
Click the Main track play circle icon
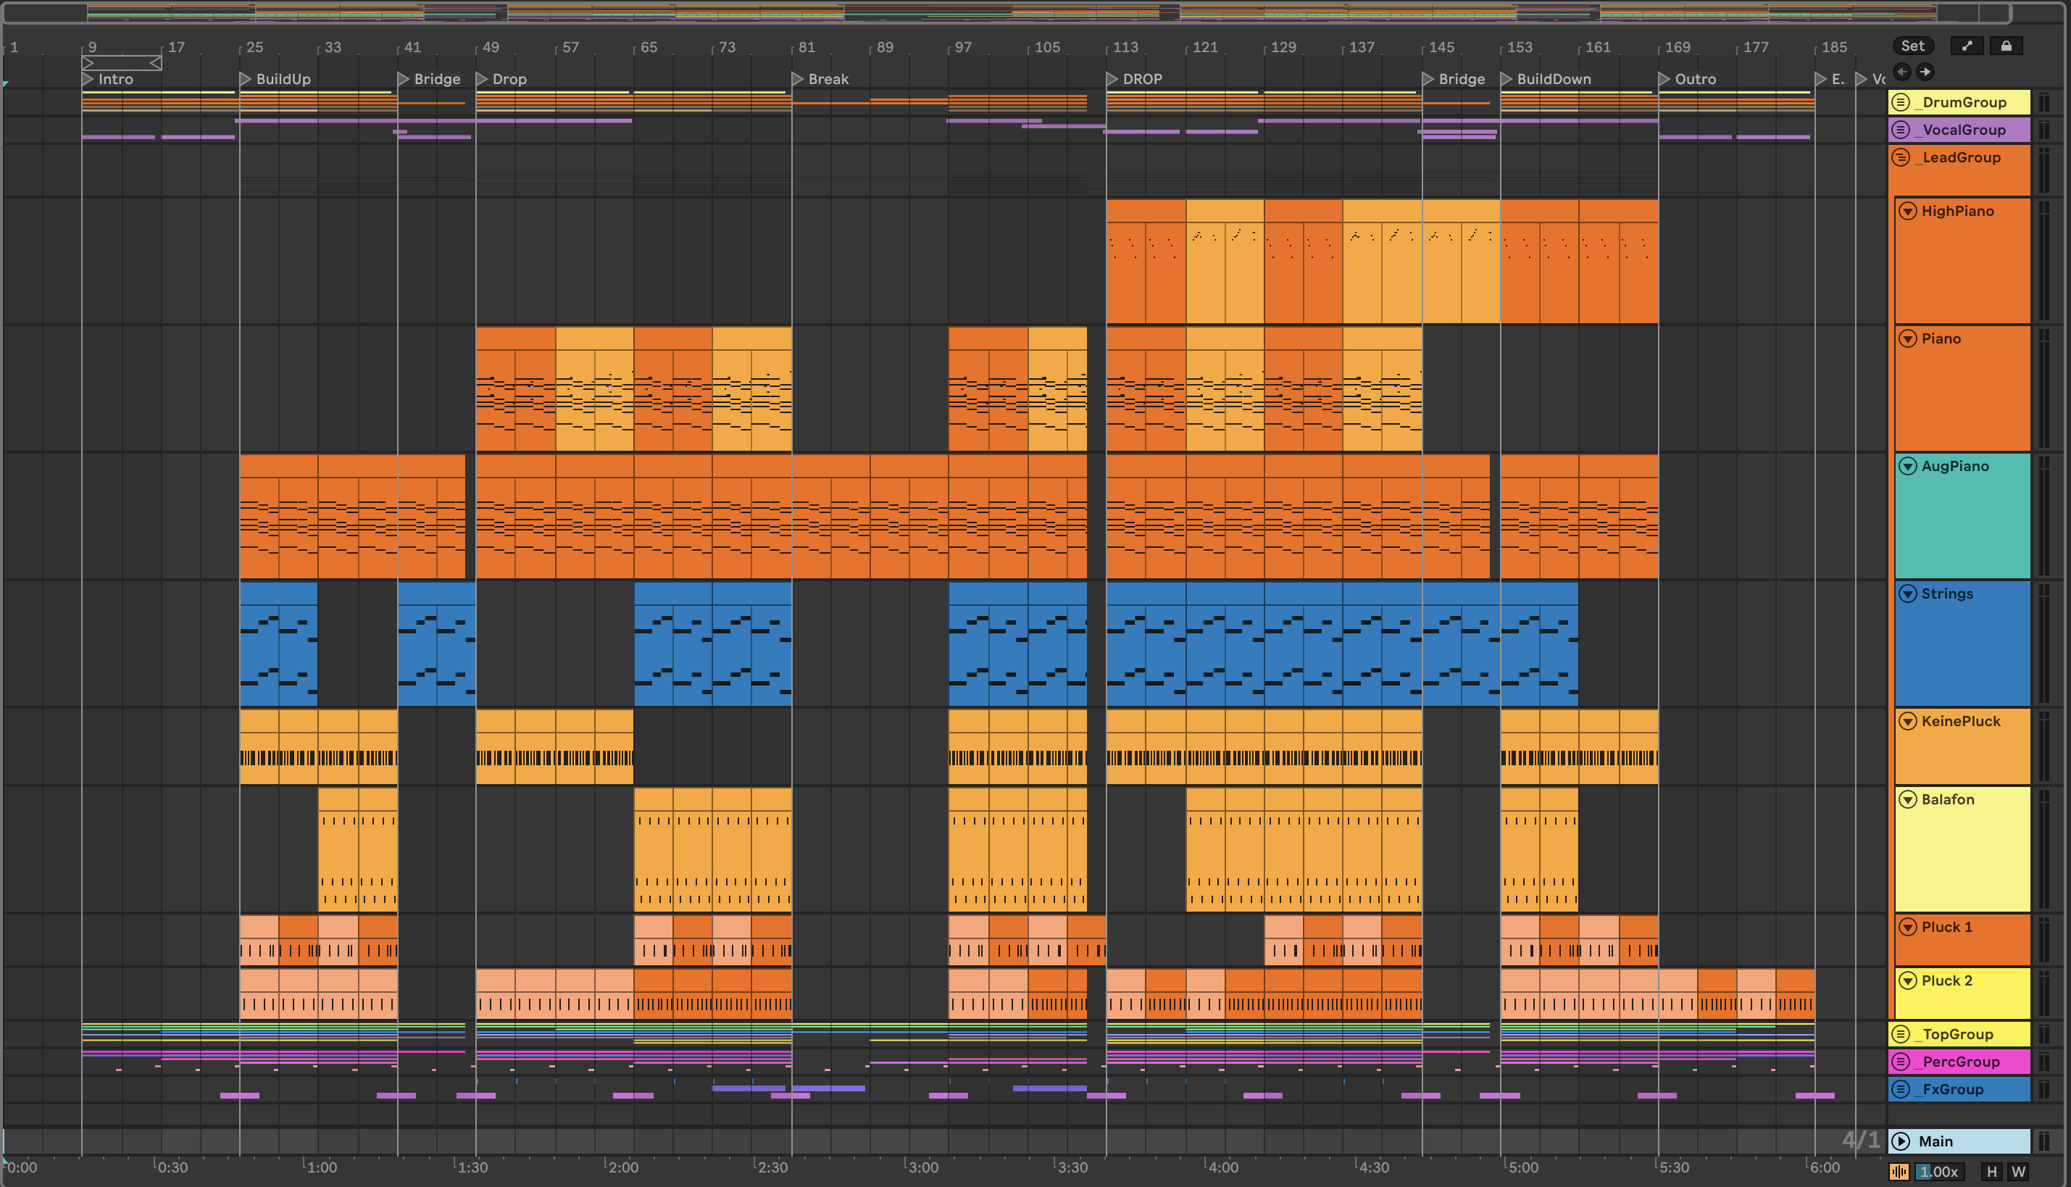pyautogui.click(x=1901, y=1141)
